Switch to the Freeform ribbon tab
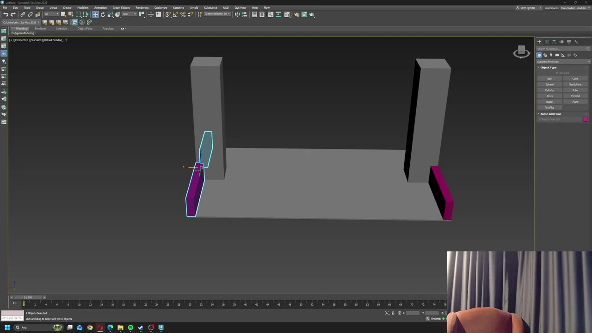 tap(40, 28)
